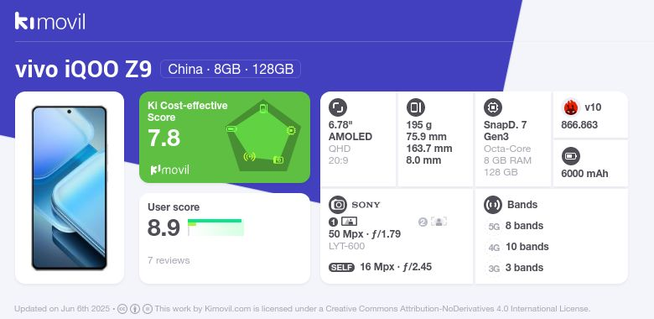Click the Bands signal icon
Image resolution: width=654 pixels, height=319 pixels.
tap(493, 205)
